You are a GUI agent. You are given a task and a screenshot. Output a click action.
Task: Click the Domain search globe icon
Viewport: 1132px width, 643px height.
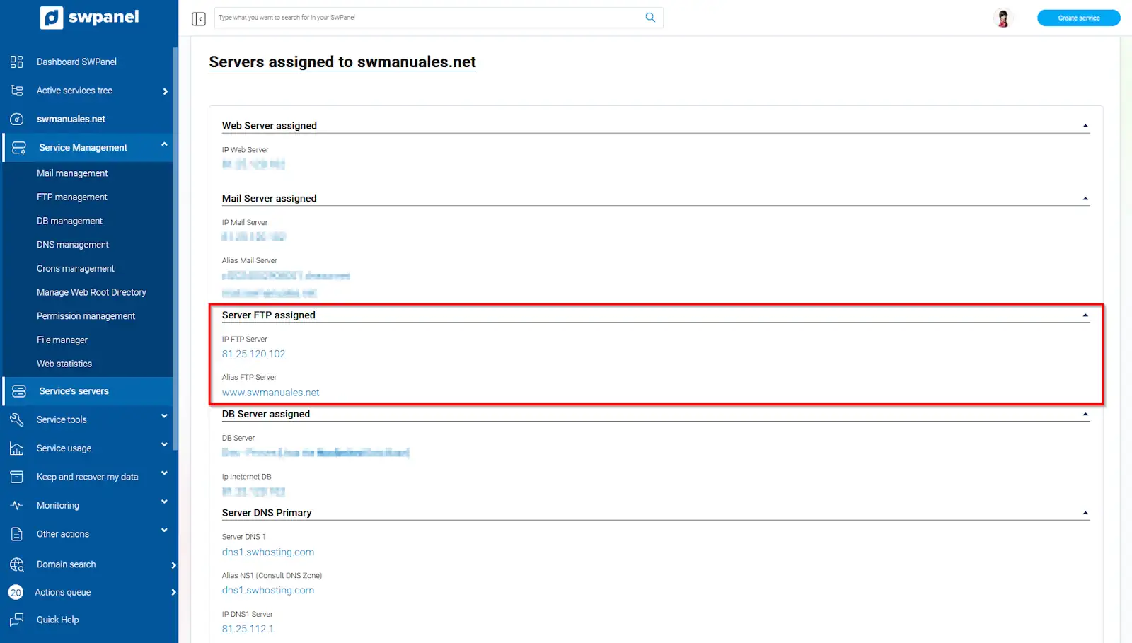tap(17, 564)
